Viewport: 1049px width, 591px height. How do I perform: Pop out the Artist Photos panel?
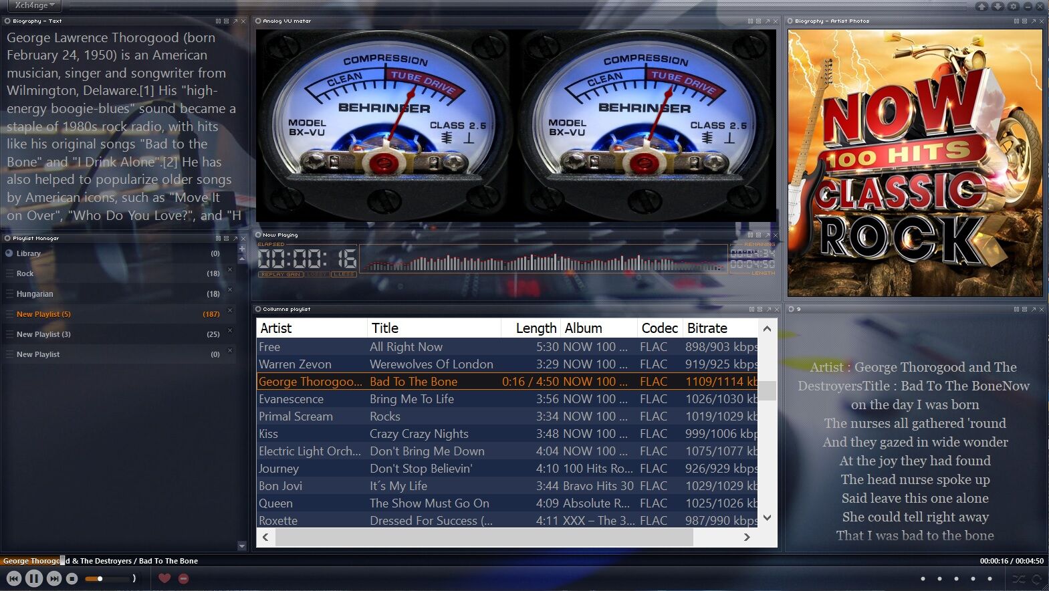pyautogui.click(x=1033, y=21)
